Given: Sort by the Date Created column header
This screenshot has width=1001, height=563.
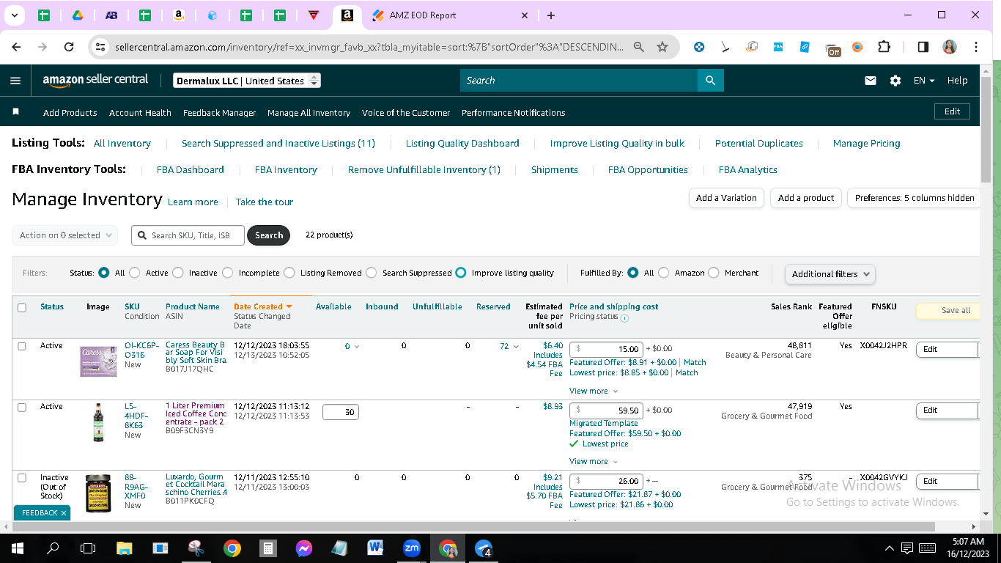Looking at the screenshot, I should [263, 306].
